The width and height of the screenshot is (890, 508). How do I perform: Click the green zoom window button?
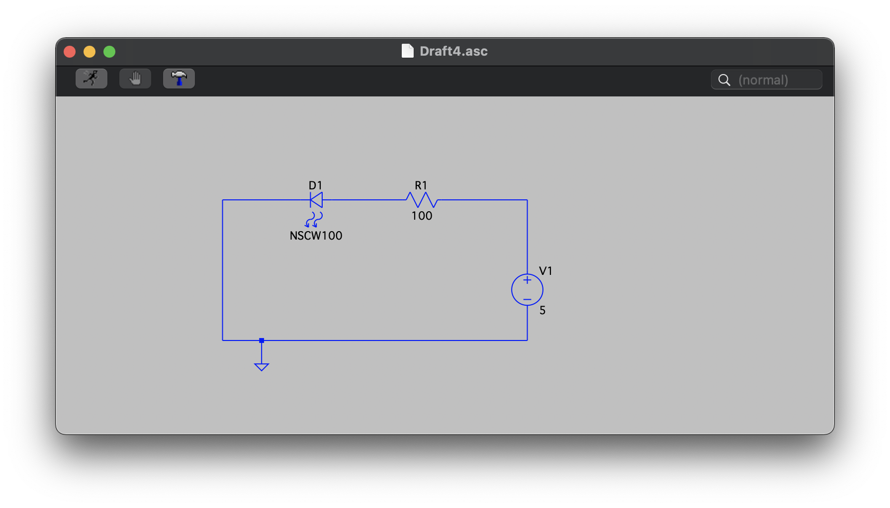[109, 52]
